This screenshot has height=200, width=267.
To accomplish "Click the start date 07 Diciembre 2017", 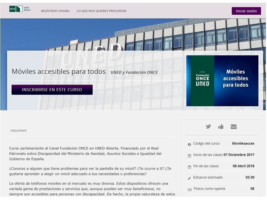I will 239,155.
